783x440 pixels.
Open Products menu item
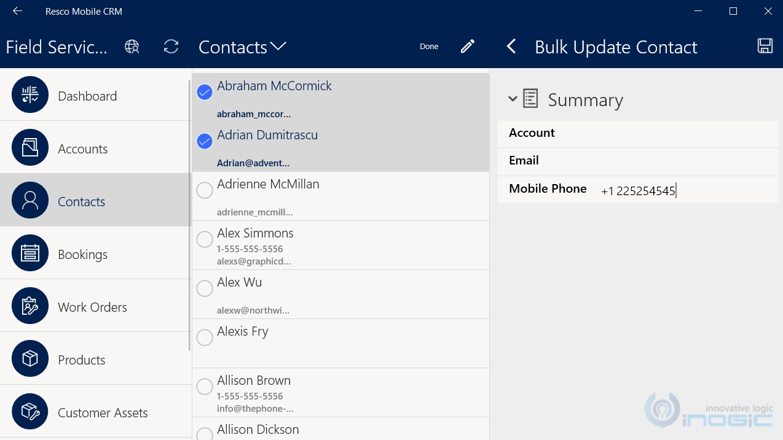pos(95,358)
